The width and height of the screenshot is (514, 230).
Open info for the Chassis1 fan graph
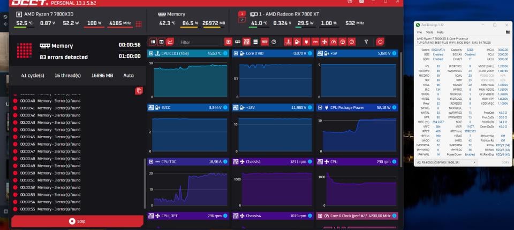tap(310, 161)
